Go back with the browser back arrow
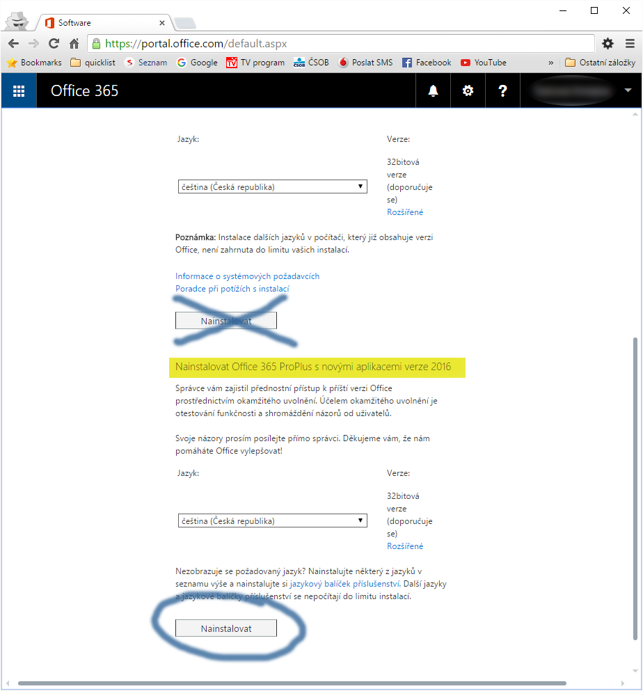 (x=14, y=44)
